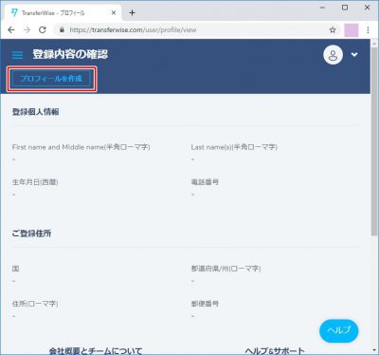Click the 登録個人情報 section heading
379x355 pixels.
point(35,112)
